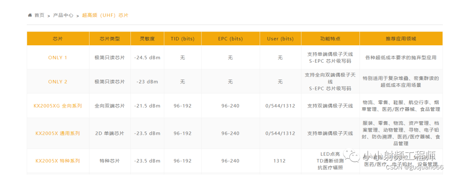Image resolution: width=473 pixels, height=184 pixels.
Task: Go to 首页 via the breadcrumb
Action: 39,15
